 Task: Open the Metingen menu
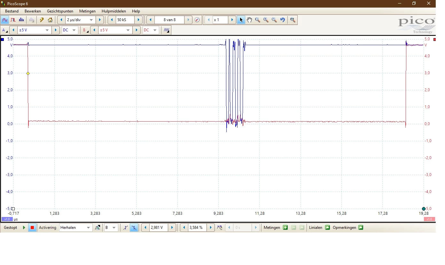pyautogui.click(x=87, y=11)
